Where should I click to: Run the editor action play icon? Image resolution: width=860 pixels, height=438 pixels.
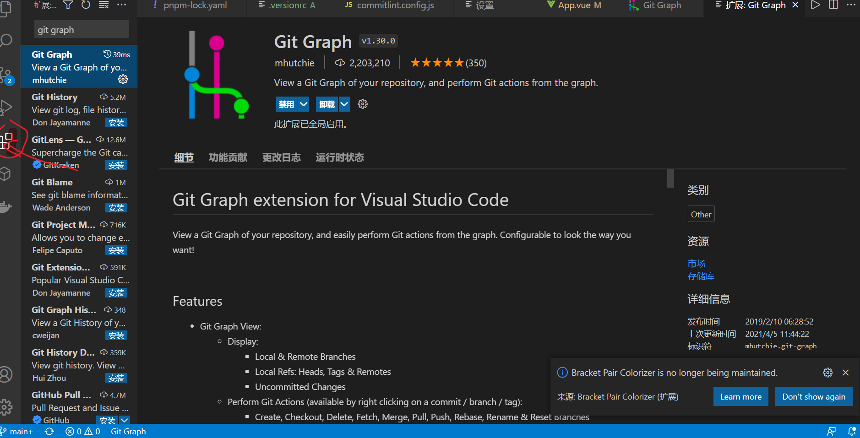816,5
